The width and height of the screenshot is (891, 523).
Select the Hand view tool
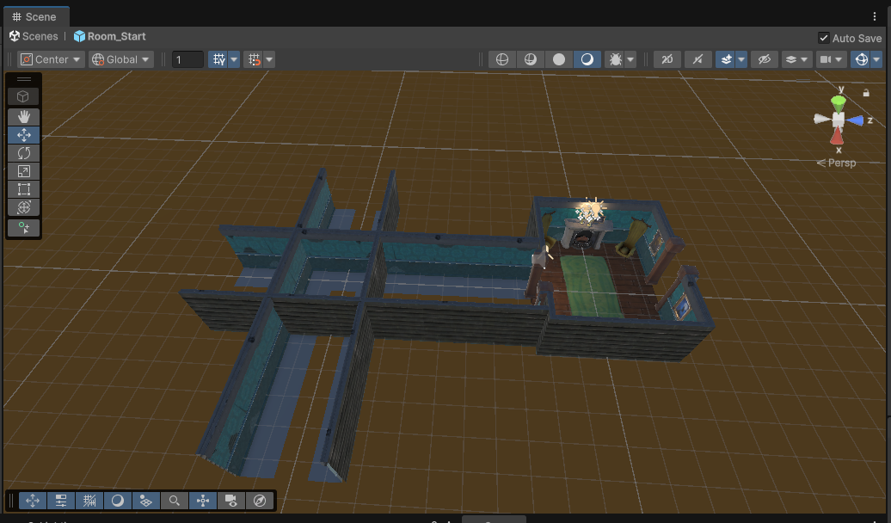[x=23, y=116]
